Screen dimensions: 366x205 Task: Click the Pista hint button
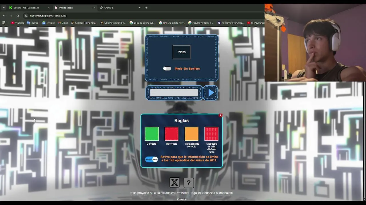coord(182,52)
